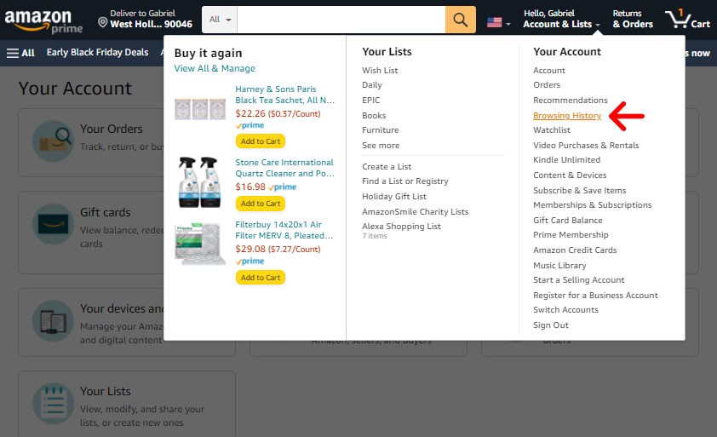The height and width of the screenshot is (437, 717).
Task: Select Find a List or Registry
Action: [x=405, y=181]
